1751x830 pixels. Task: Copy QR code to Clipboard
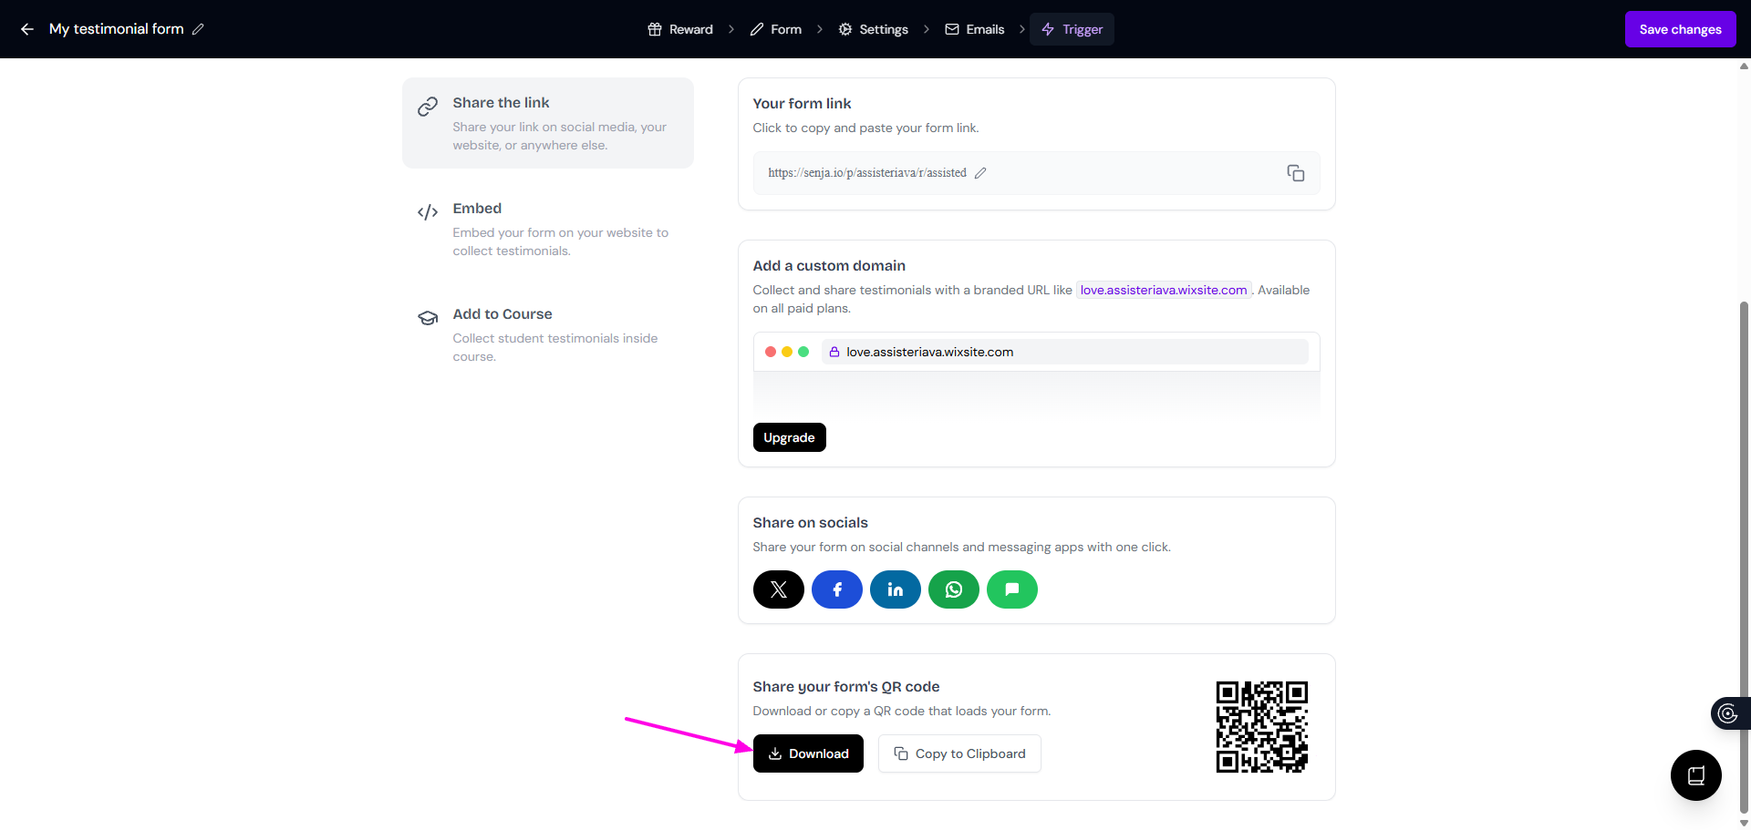click(959, 753)
